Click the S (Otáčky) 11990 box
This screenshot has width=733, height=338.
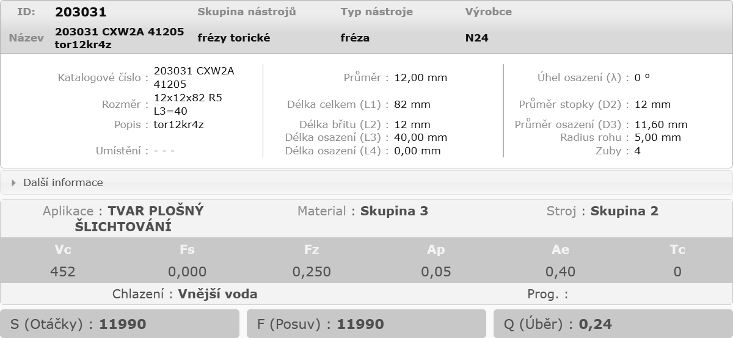click(120, 324)
